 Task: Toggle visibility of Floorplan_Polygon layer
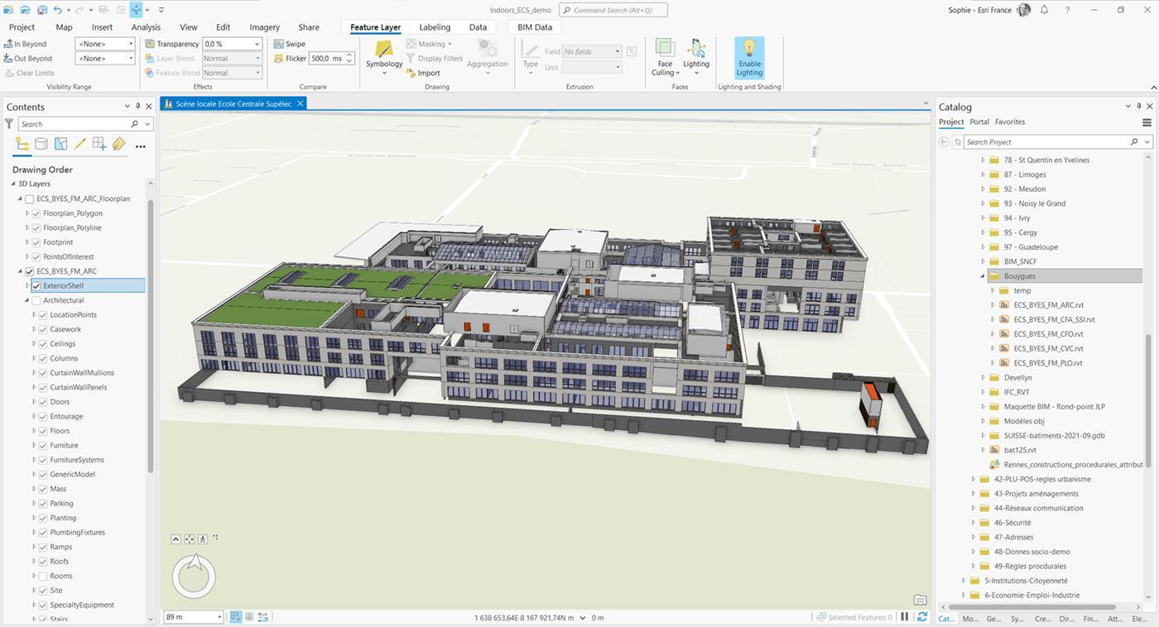point(36,213)
